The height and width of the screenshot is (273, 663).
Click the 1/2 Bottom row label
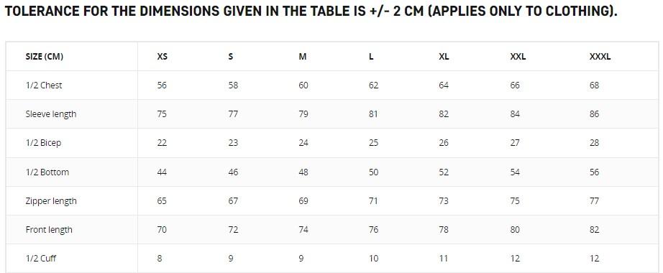pyautogui.click(x=47, y=172)
